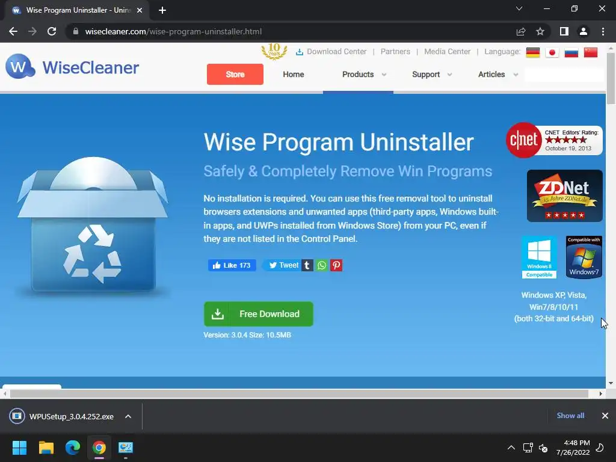
Task: Click the horizontal scrollbar thumb
Action: [299, 393]
